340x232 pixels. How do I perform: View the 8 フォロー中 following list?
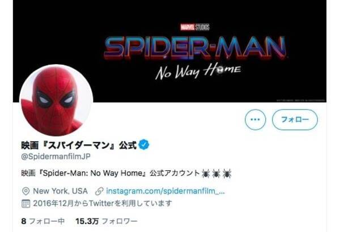click(x=43, y=221)
